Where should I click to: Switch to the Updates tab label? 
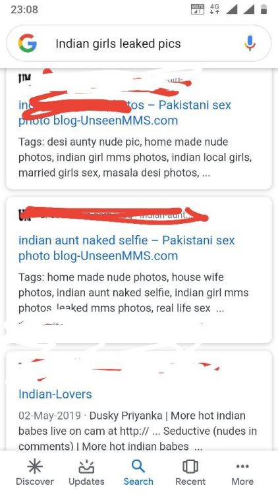coord(86,481)
